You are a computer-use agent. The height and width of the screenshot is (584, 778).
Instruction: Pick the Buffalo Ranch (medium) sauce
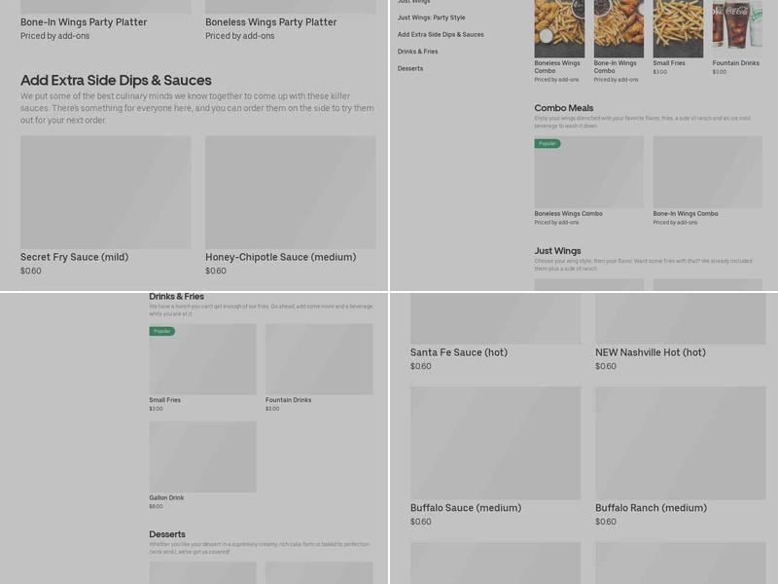click(680, 443)
